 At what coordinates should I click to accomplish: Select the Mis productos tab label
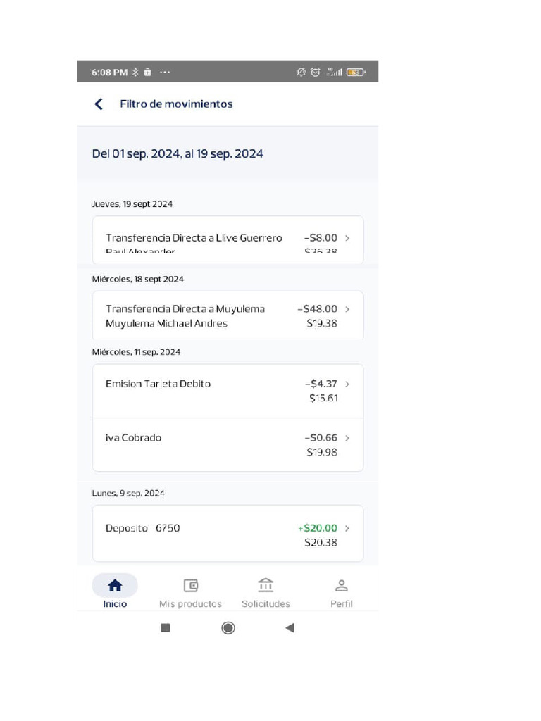[190, 604]
